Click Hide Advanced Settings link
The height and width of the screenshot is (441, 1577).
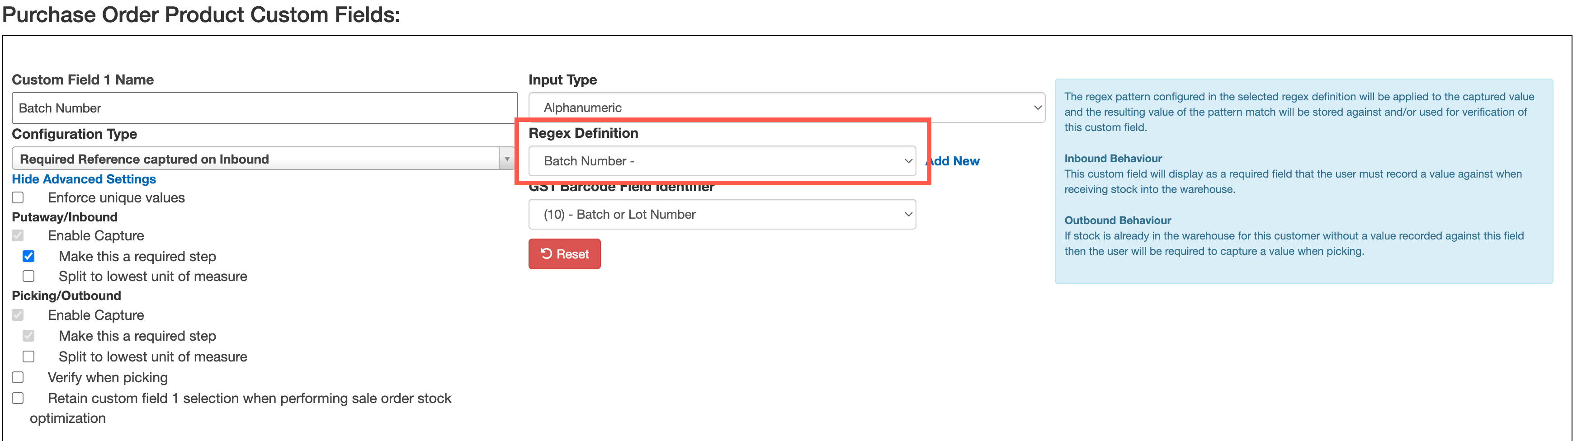pyautogui.click(x=84, y=179)
